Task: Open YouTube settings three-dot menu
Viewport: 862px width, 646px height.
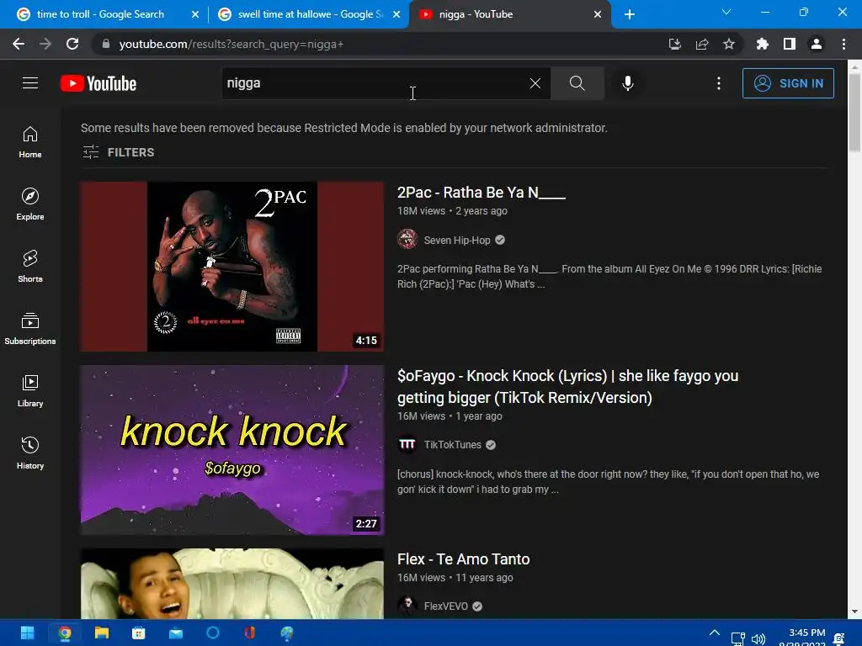Action: (x=719, y=83)
